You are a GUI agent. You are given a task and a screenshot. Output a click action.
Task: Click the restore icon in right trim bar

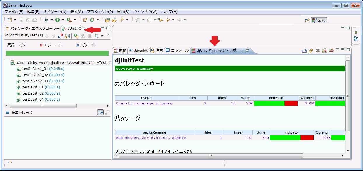[356, 32]
